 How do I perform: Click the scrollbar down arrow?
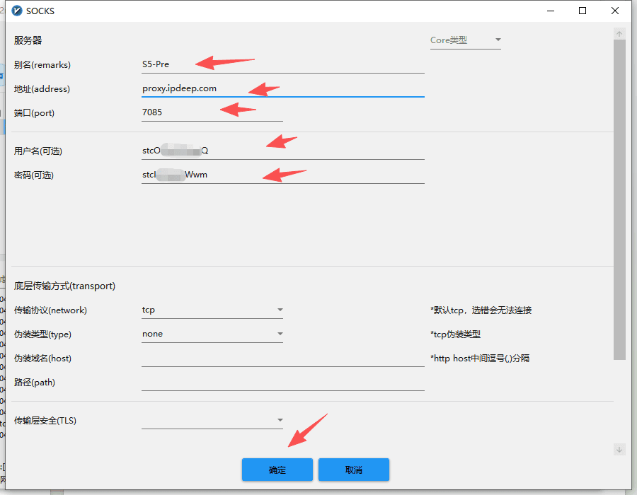tap(619, 450)
